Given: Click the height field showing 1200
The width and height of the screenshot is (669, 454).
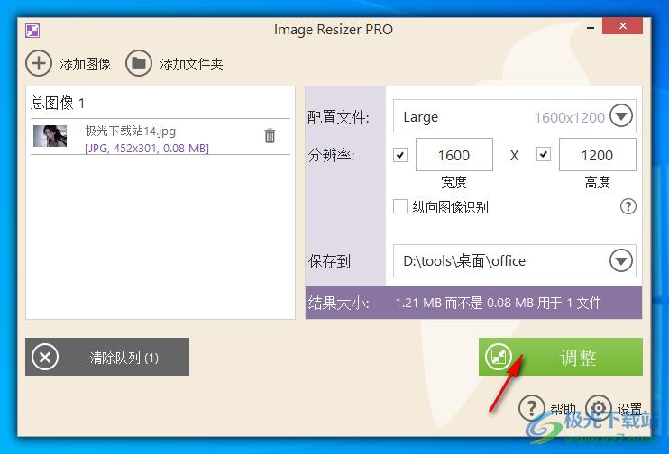Looking at the screenshot, I should [597, 155].
